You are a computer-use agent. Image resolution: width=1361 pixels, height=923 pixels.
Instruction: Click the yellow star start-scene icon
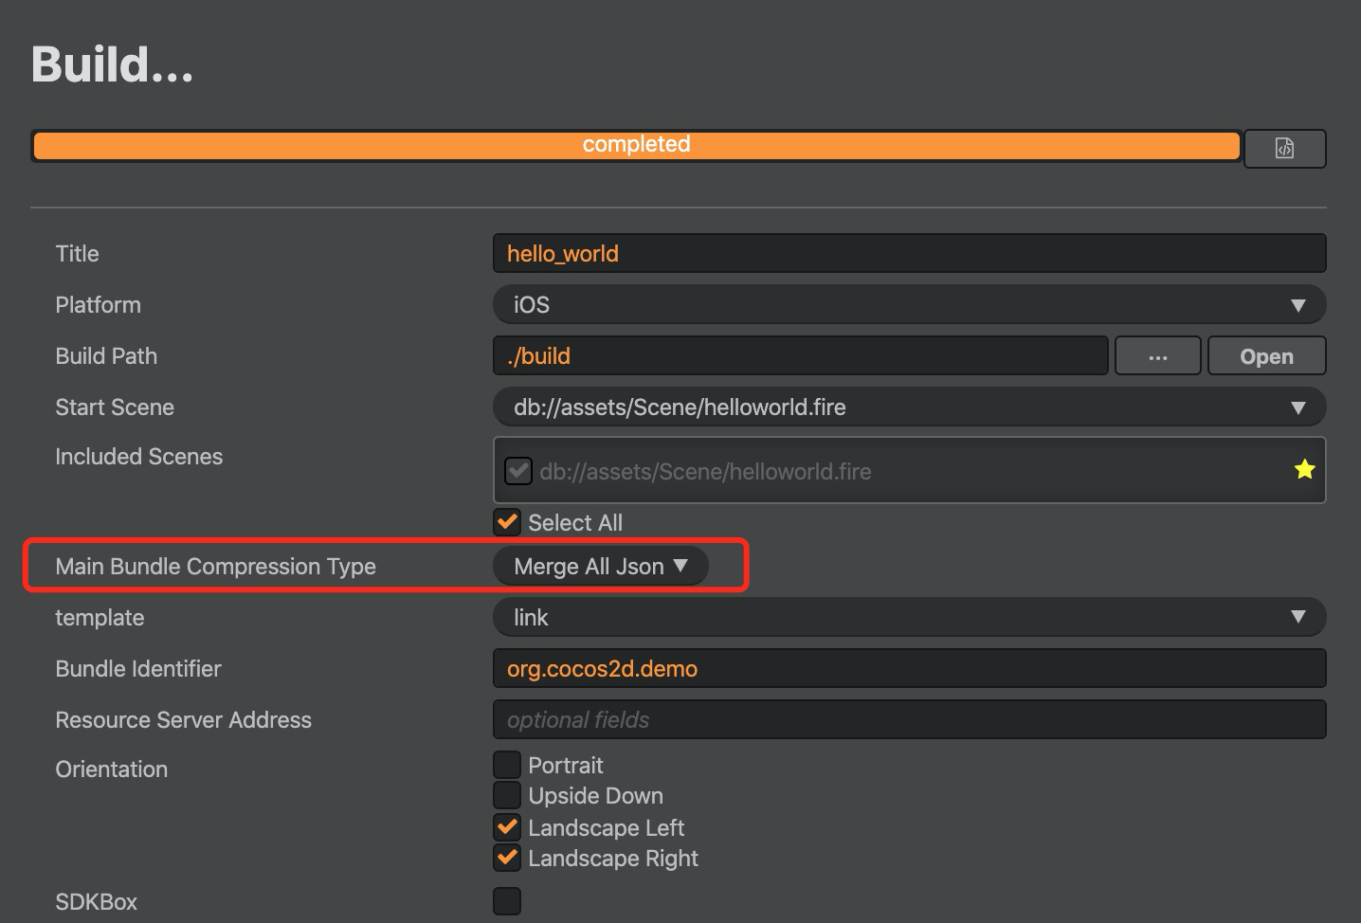1304,469
